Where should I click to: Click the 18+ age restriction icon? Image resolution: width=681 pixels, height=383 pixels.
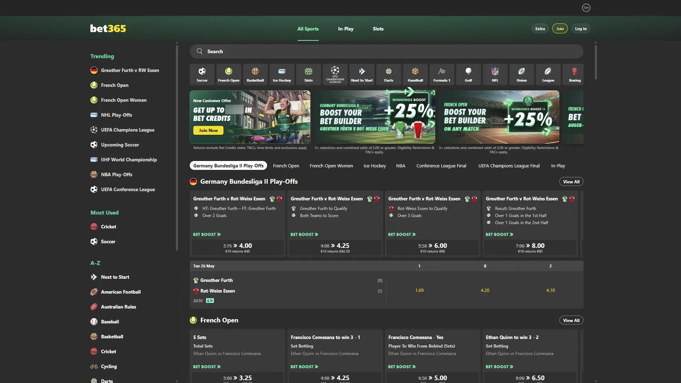click(x=586, y=7)
